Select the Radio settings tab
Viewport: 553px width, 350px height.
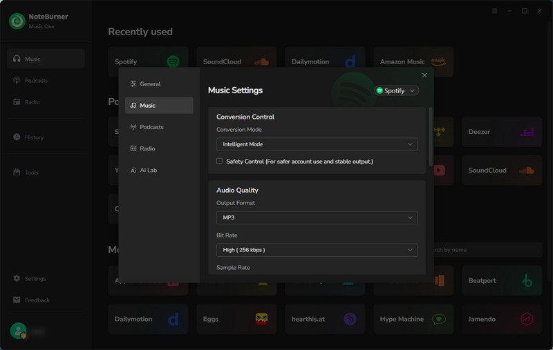tap(159, 148)
